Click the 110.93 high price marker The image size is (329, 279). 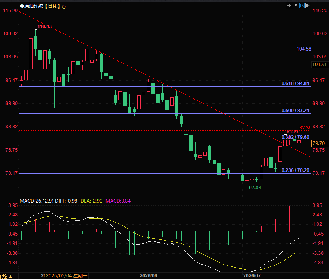(x=44, y=26)
